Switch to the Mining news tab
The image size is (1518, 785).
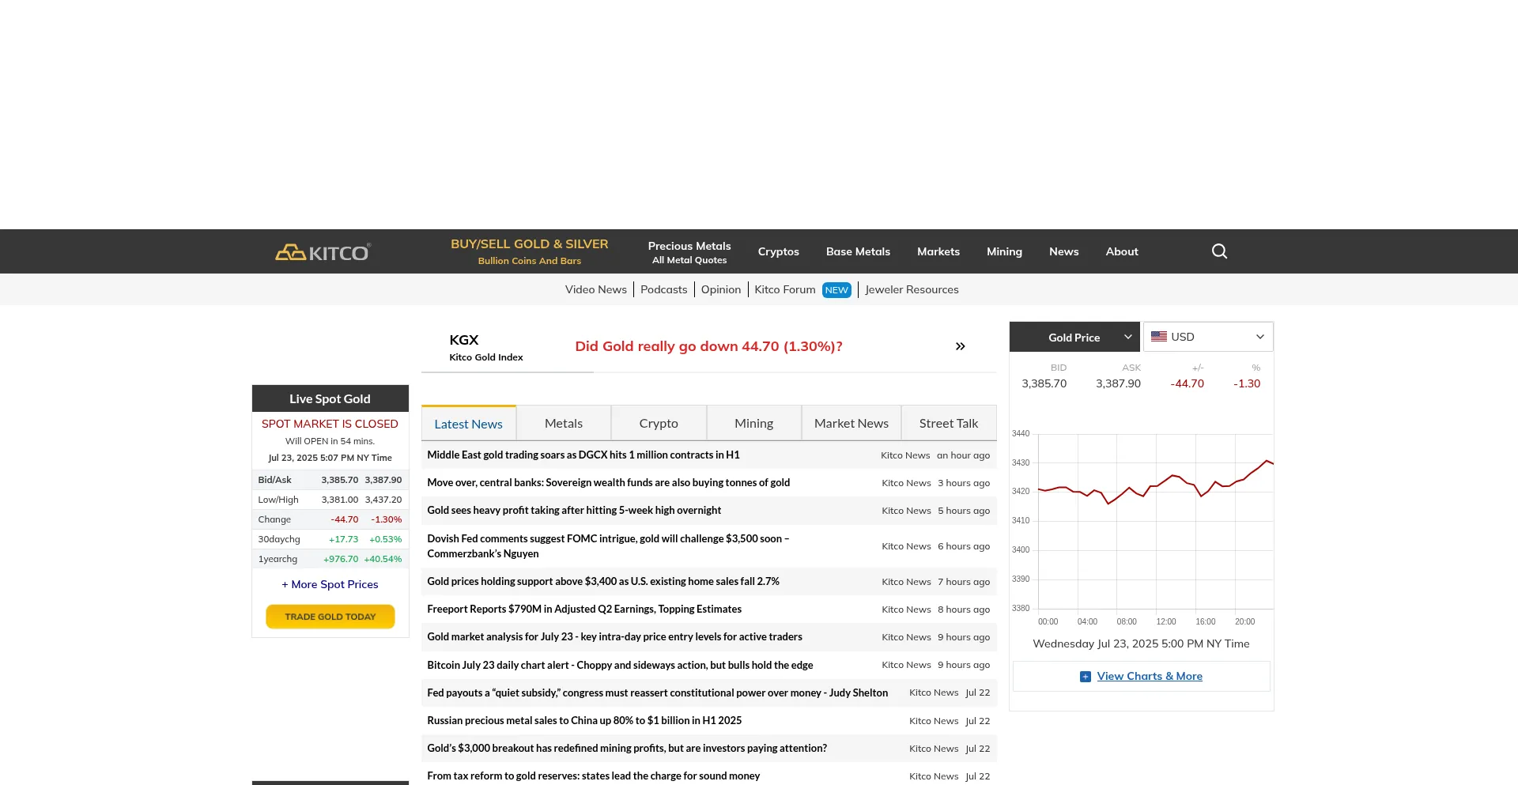754,424
